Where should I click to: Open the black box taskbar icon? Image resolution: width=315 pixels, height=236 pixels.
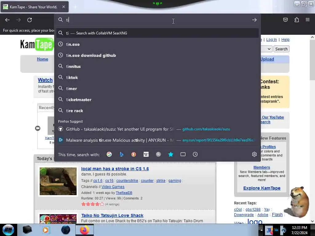pos(27,230)
